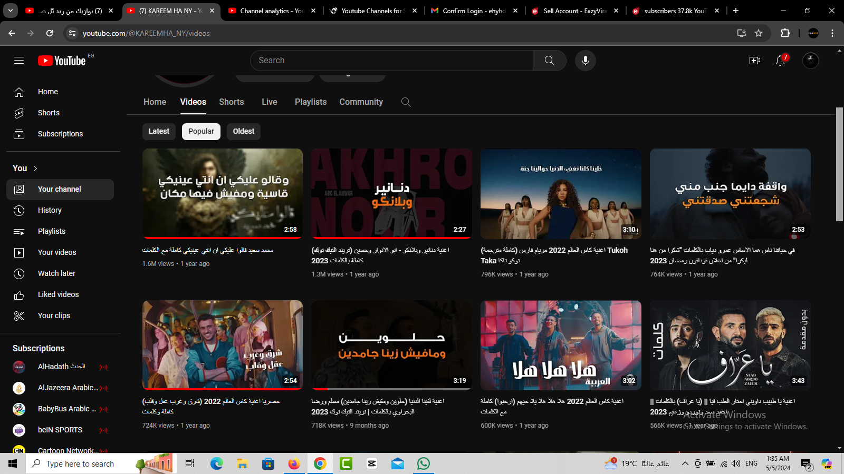Open the notifications bell

pyautogui.click(x=780, y=61)
